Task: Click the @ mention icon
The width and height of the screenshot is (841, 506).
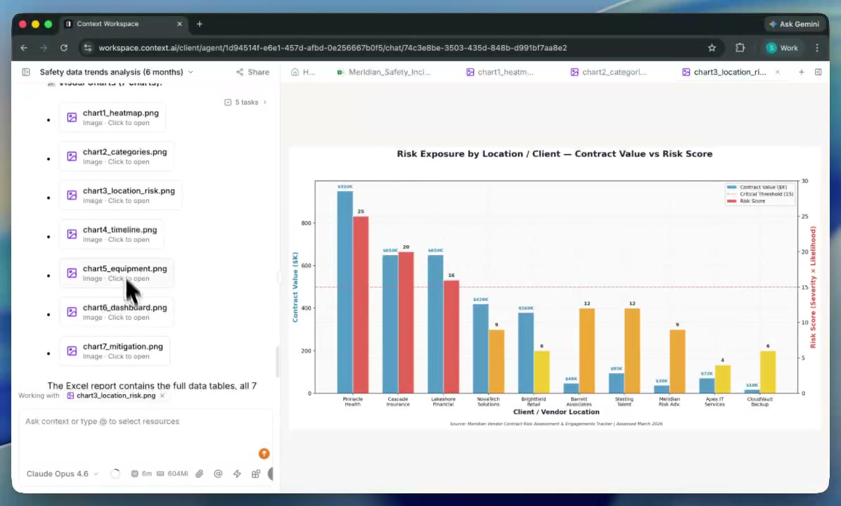Action: pos(218,474)
